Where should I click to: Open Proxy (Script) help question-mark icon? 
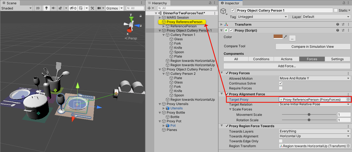click(x=338, y=31)
